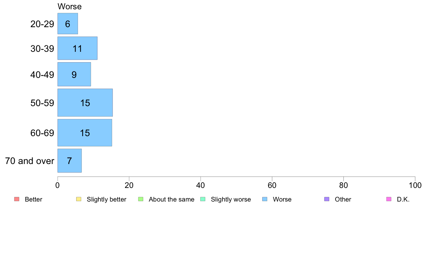The width and height of the screenshot is (425, 263).
Task: Select the 40-49 bar showing 9
Action: [x=74, y=74]
